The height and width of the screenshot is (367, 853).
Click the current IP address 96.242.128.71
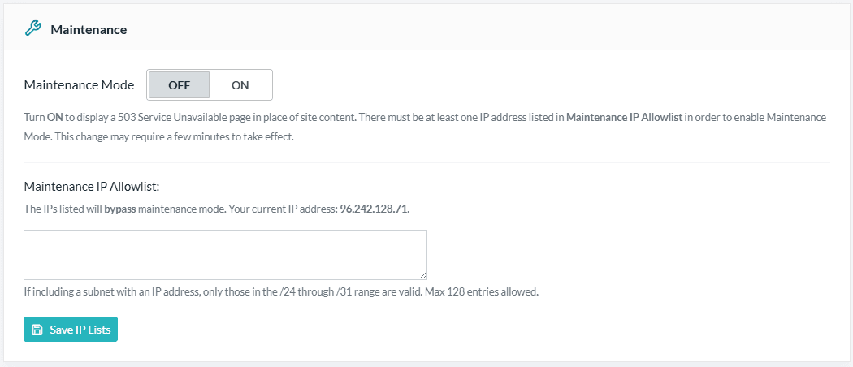click(x=374, y=209)
